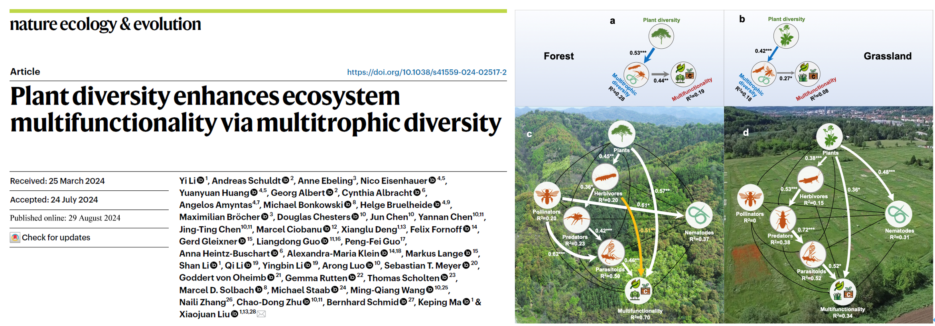The width and height of the screenshot is (935, 326).
Task: Click the Pollinators bee icon in panel d
Action: coord(750,197)
